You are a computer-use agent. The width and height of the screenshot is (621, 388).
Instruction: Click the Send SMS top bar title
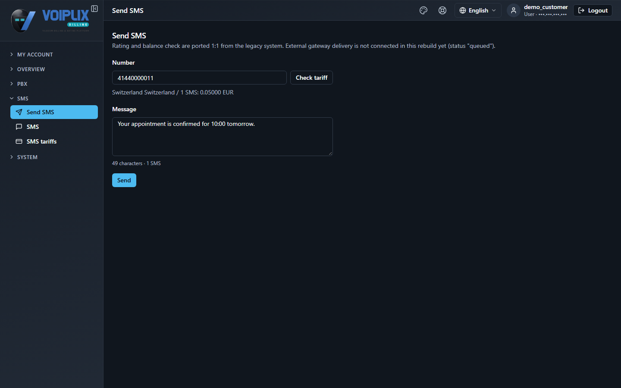[x=128, y=10]
